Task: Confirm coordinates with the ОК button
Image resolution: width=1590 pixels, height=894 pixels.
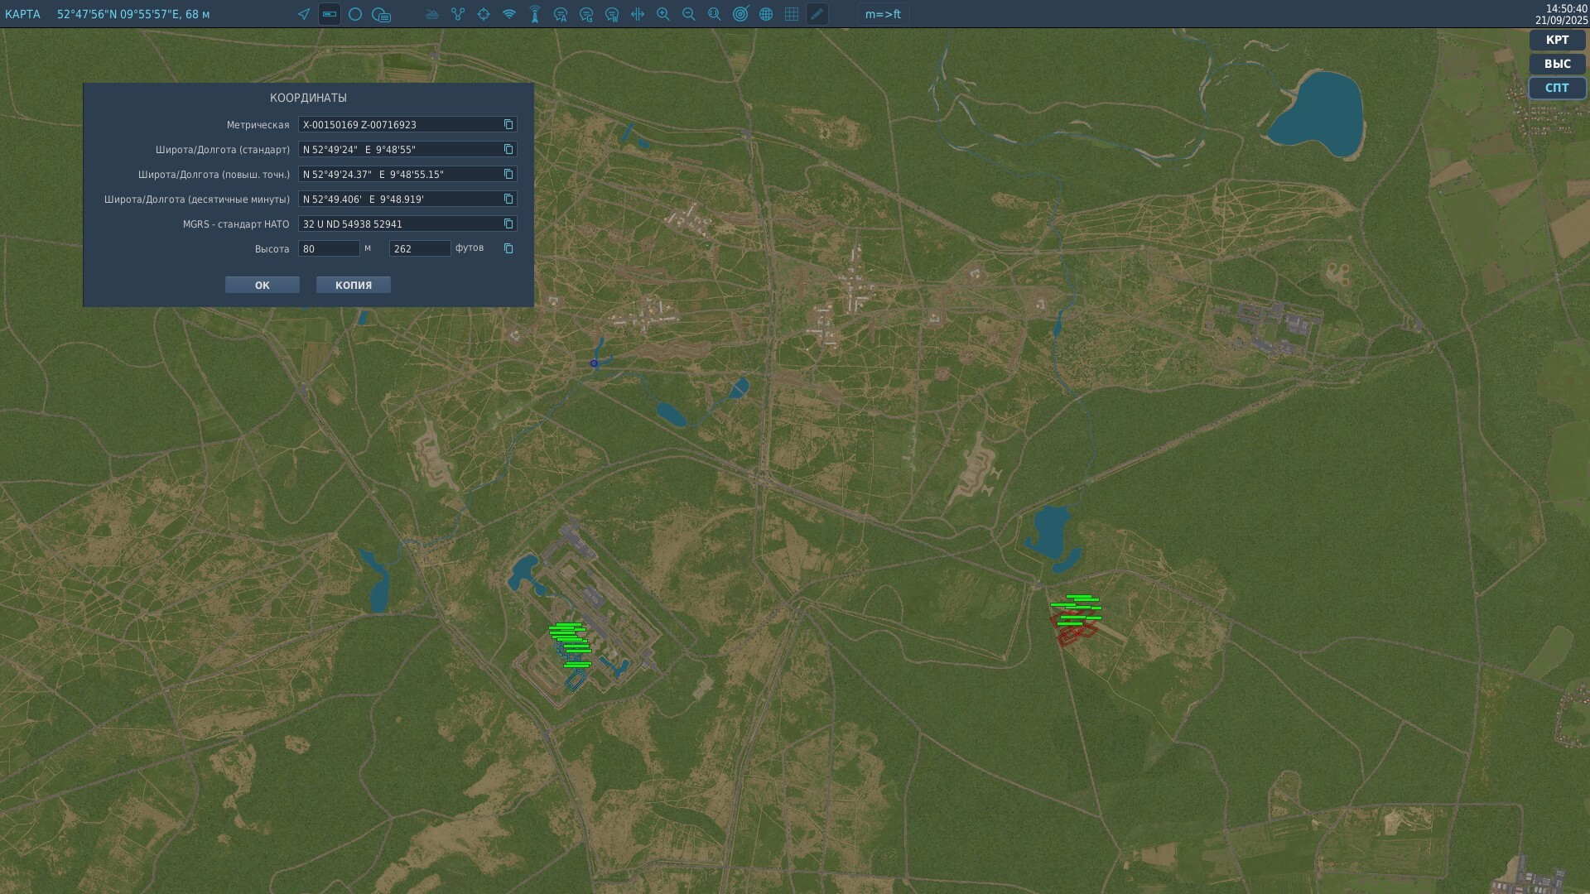Action: coord(263,285)
